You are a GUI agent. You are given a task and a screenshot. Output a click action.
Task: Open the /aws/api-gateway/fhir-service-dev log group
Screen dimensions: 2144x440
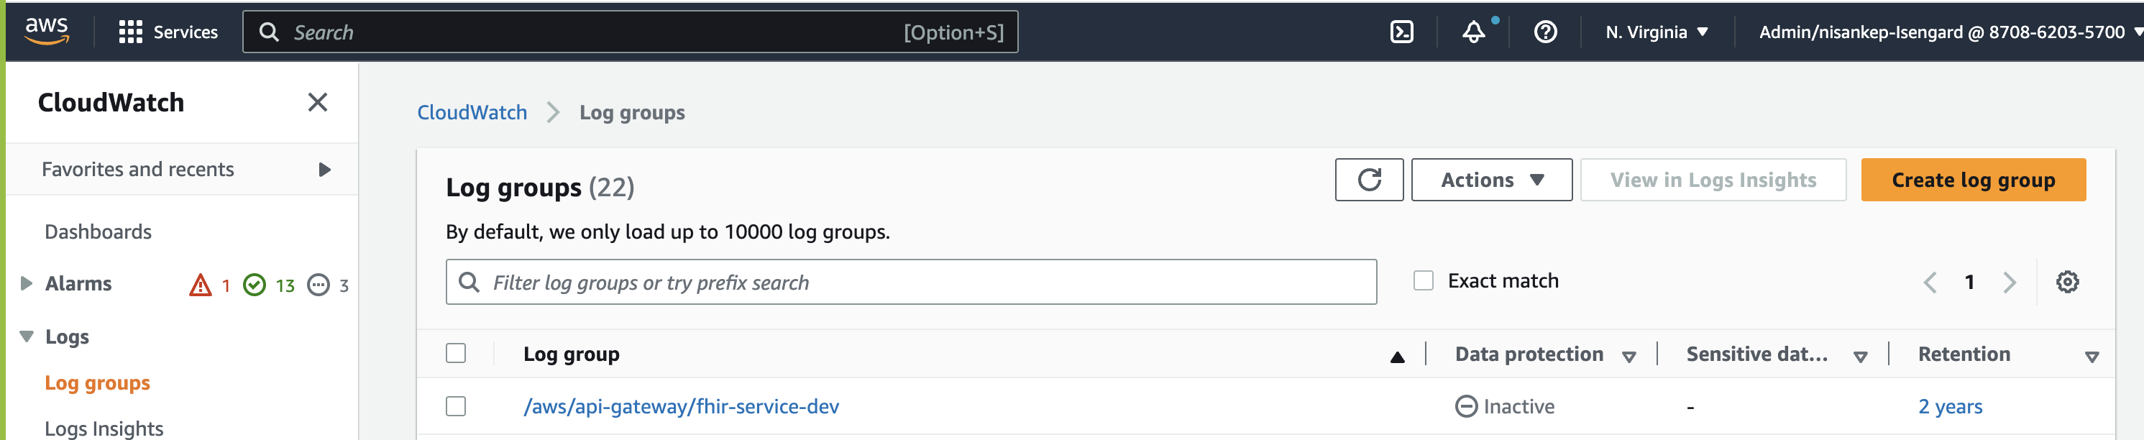(681, 406)
